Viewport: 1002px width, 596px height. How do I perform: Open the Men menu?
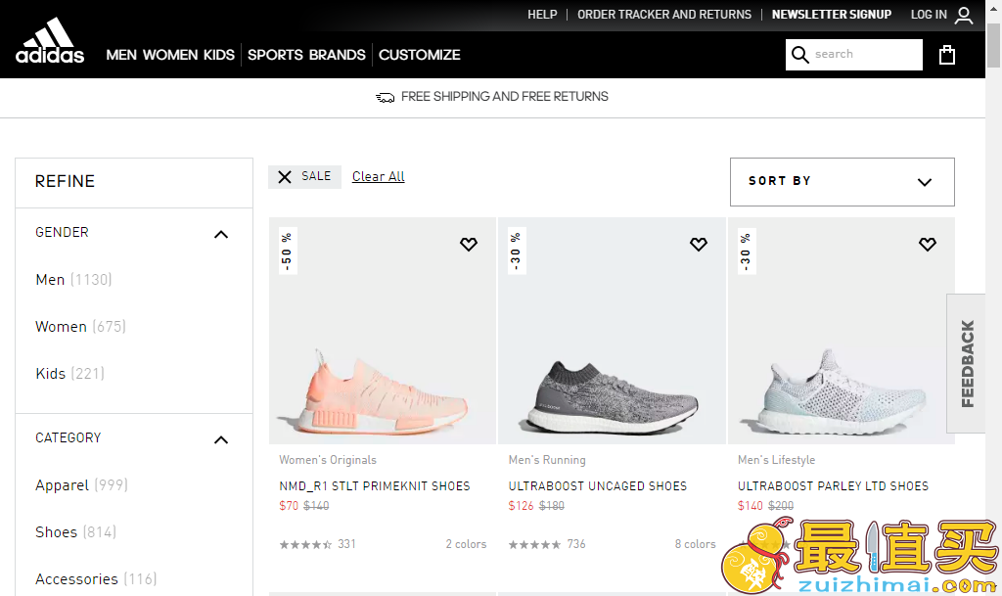(121, 55)
